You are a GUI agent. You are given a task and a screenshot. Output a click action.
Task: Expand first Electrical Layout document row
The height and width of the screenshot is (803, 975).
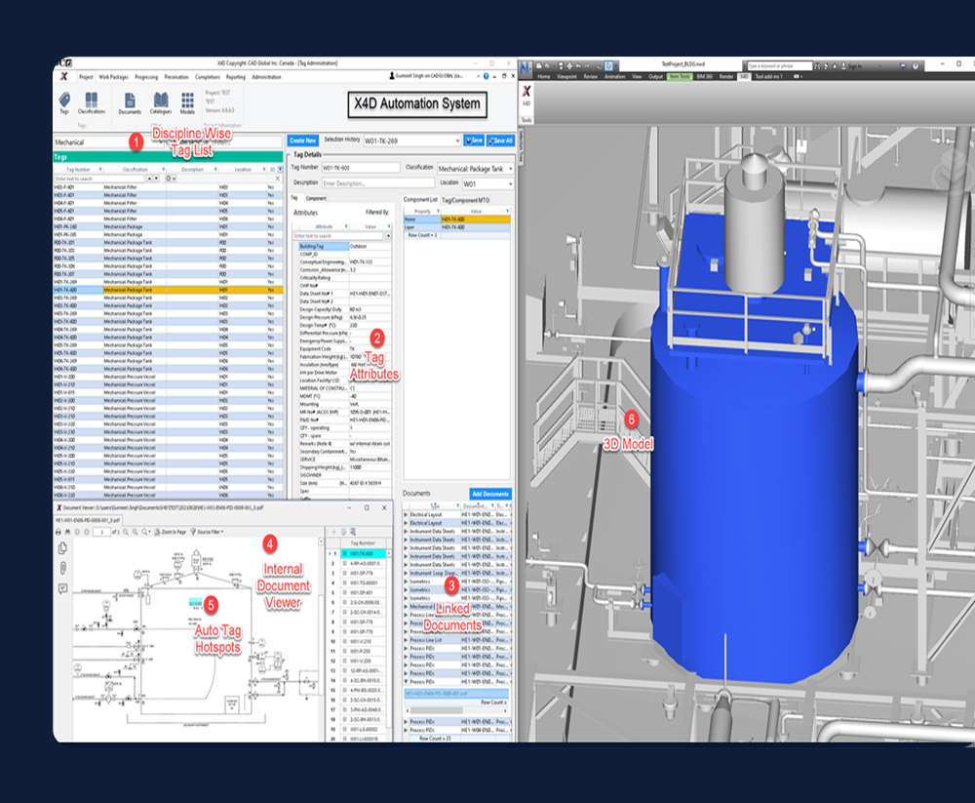pos(406,515)
